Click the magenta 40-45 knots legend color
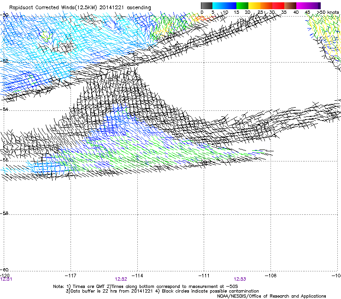The width and height of the screenshot is (341, 299). click(x=302, y=6)
